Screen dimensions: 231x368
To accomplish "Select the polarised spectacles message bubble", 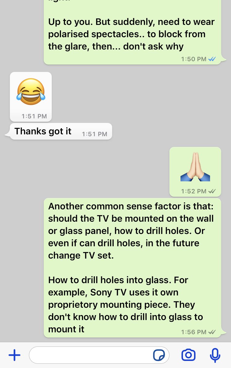I will pos(132,32).
